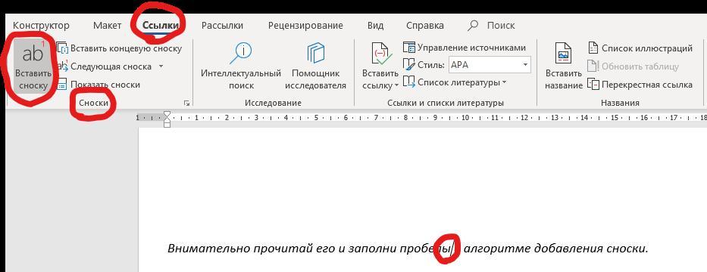Open Управление источниками

(465, 48)
